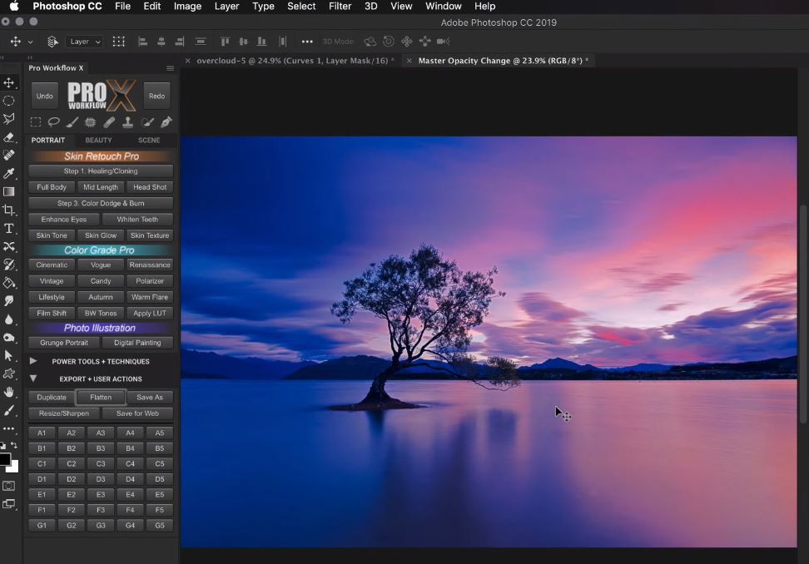
Task: Toggle Quick Mask mode
Action: [x=9, y=486]
